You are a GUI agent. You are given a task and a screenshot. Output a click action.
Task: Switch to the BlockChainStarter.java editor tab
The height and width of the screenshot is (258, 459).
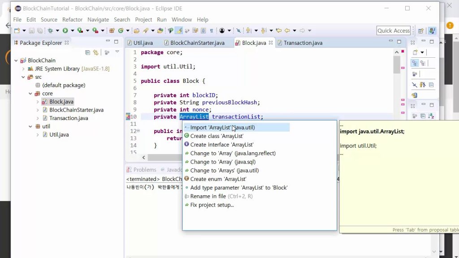(x=195, y=43)
